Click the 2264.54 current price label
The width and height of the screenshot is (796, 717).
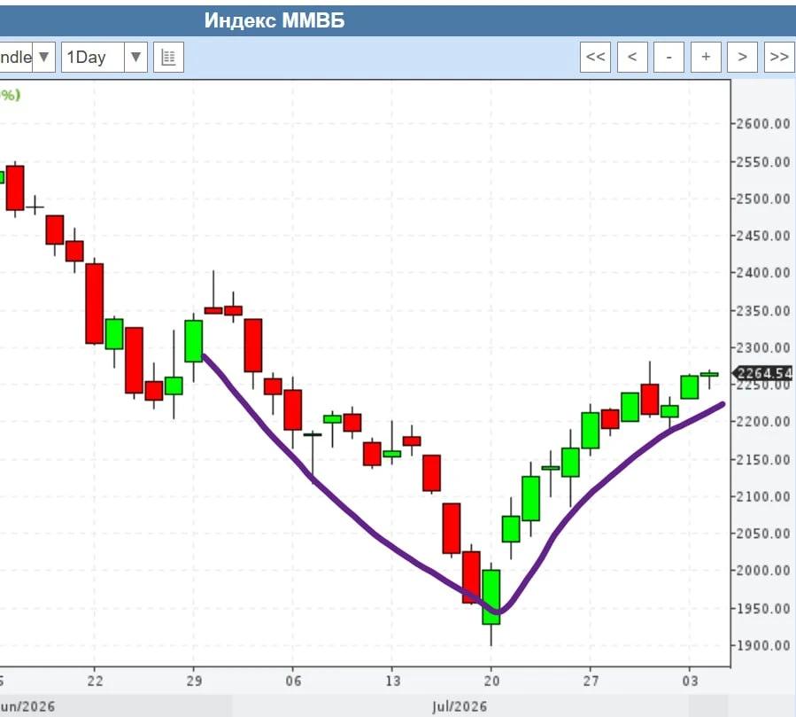(763, 373)
